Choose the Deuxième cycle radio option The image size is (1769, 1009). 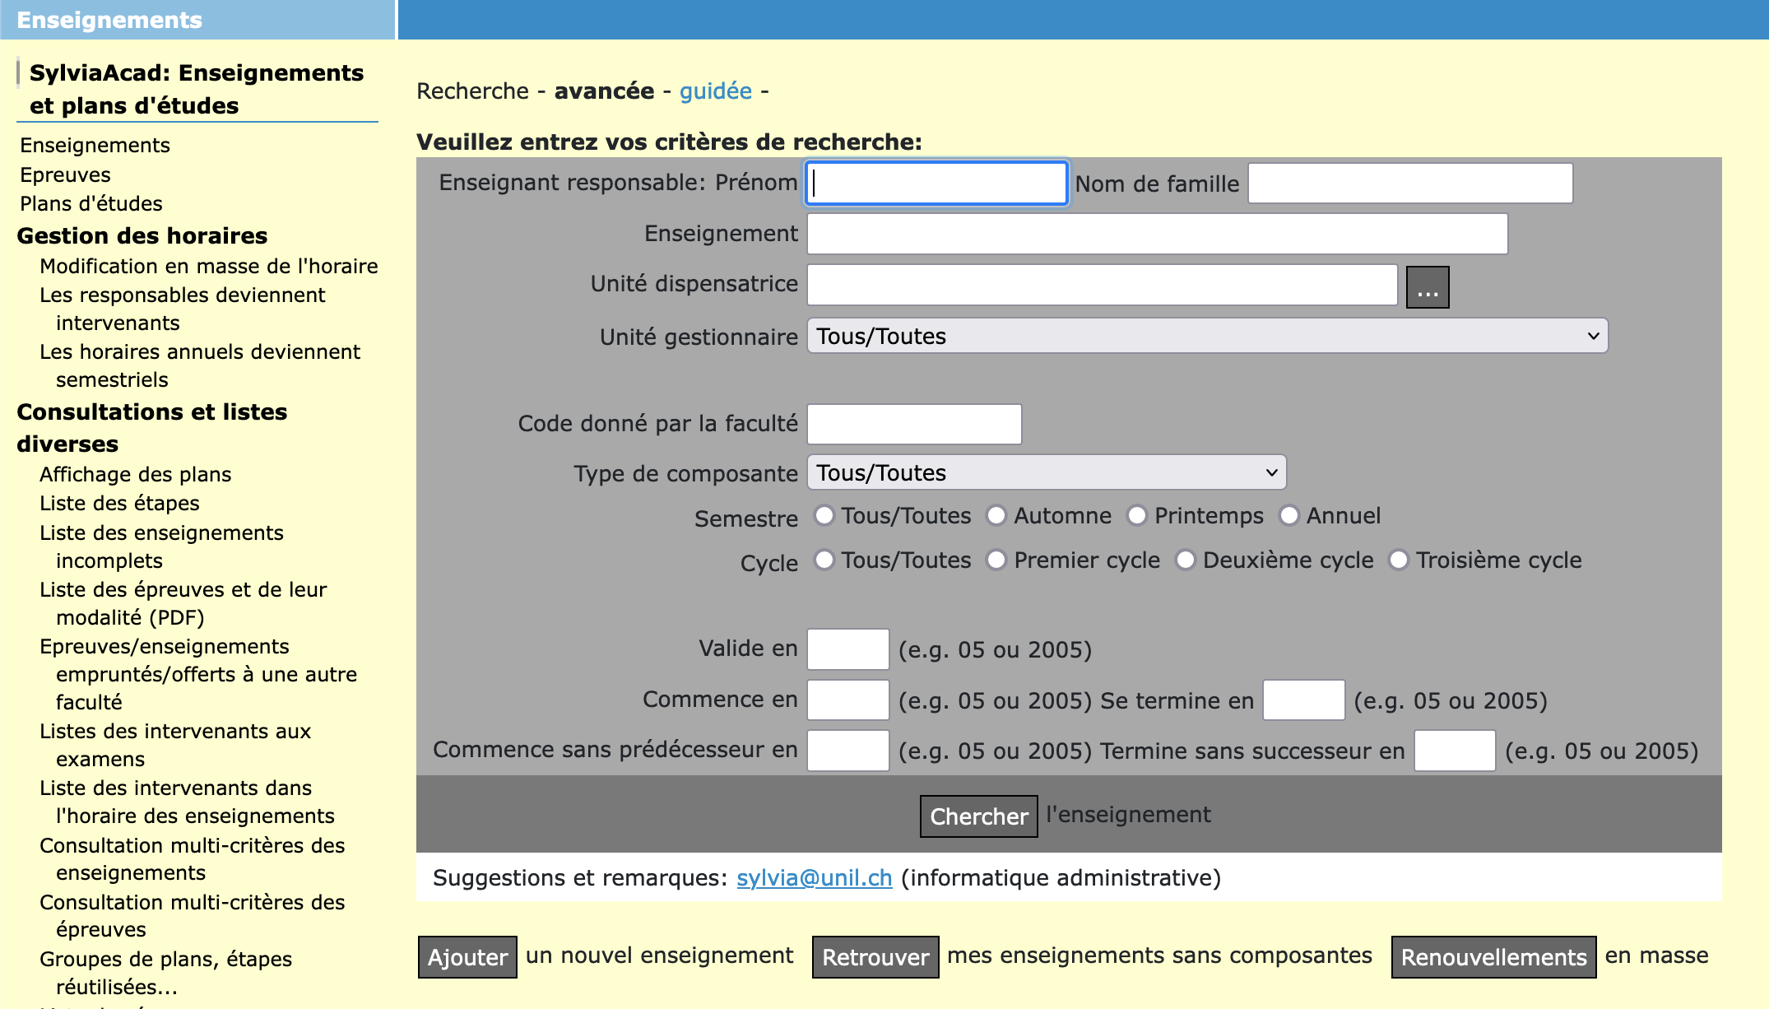point(1185,560)
